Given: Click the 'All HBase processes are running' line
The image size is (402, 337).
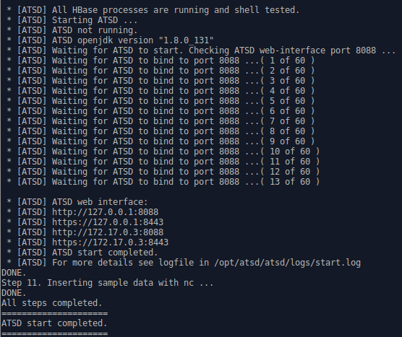Looking at the screenshot, I should (153, 10).
